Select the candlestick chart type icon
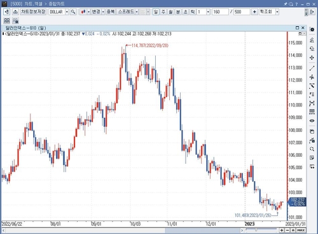The height and width of the screenshot is (234, 318). (x=83, y=11)
